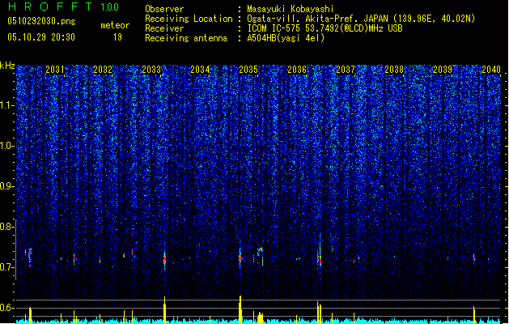Viewport: 509px width, 324px height.
Task: Select the 2033 time label
Action: tap(151, 70)
